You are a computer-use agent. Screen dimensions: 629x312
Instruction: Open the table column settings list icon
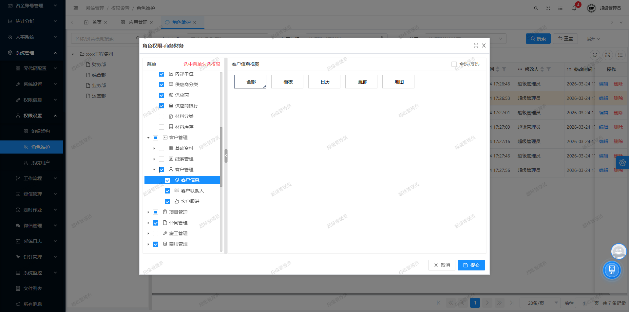coord(620,55)
